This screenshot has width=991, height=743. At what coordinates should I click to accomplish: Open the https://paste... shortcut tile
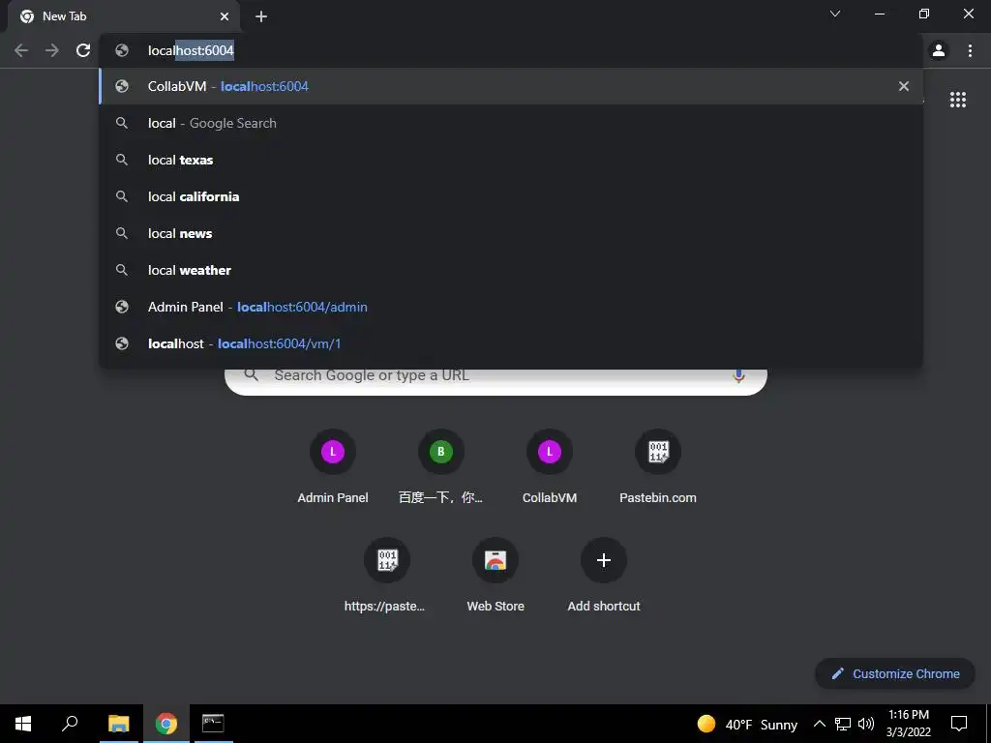(x=387, y=577)
